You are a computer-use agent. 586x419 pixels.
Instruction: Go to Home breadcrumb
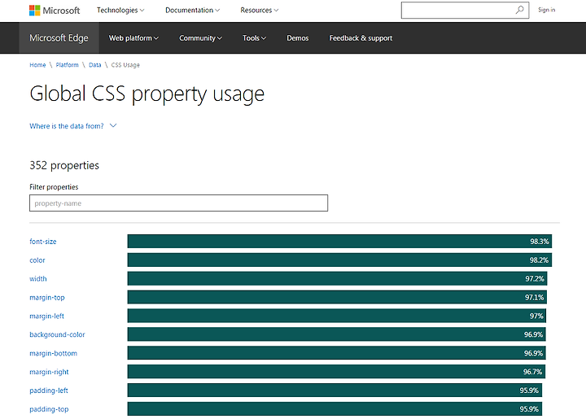37,65
